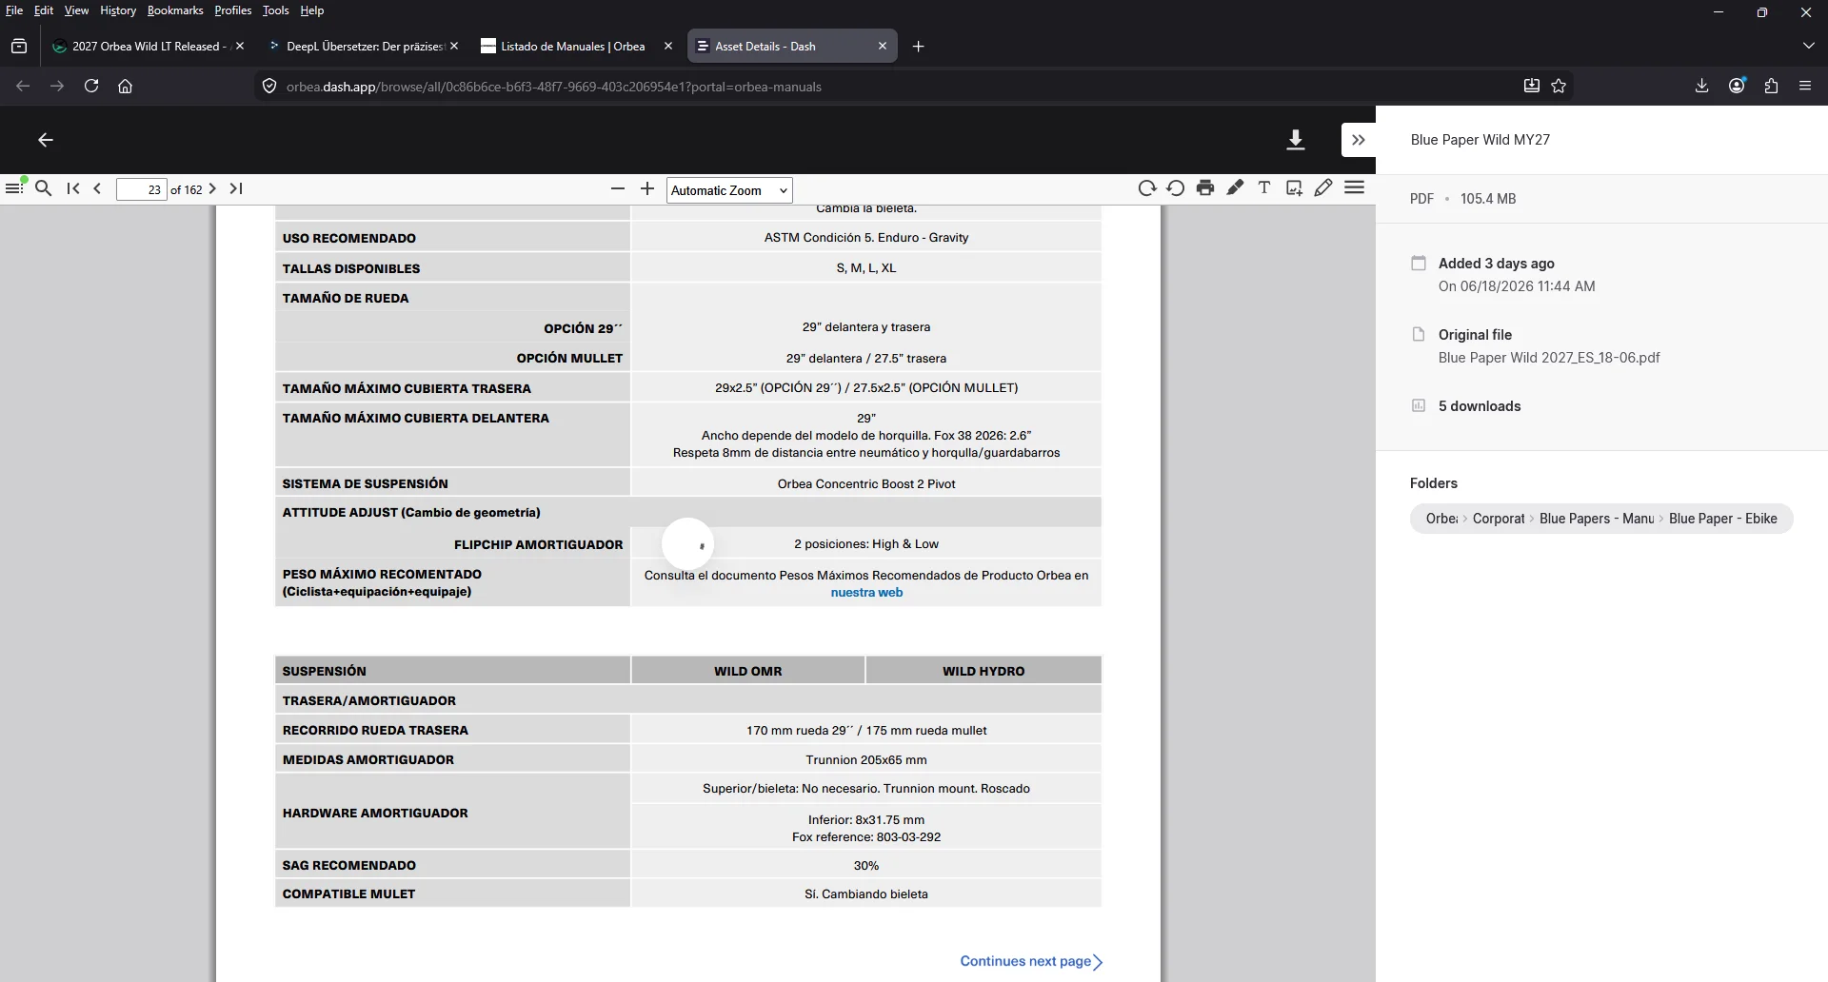Open the Firefox account icon

pos(1737,86)
